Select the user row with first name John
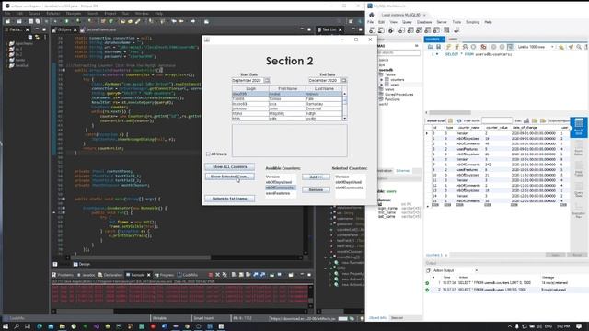Viewport: 589px width, 331px height. [287, 108]
